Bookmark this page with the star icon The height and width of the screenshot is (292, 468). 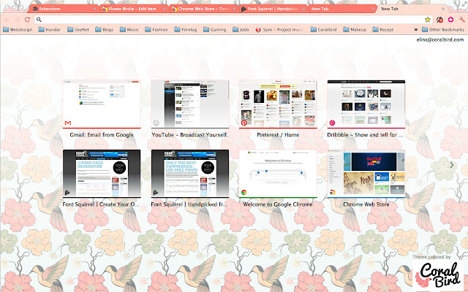(x=427, y=20)
